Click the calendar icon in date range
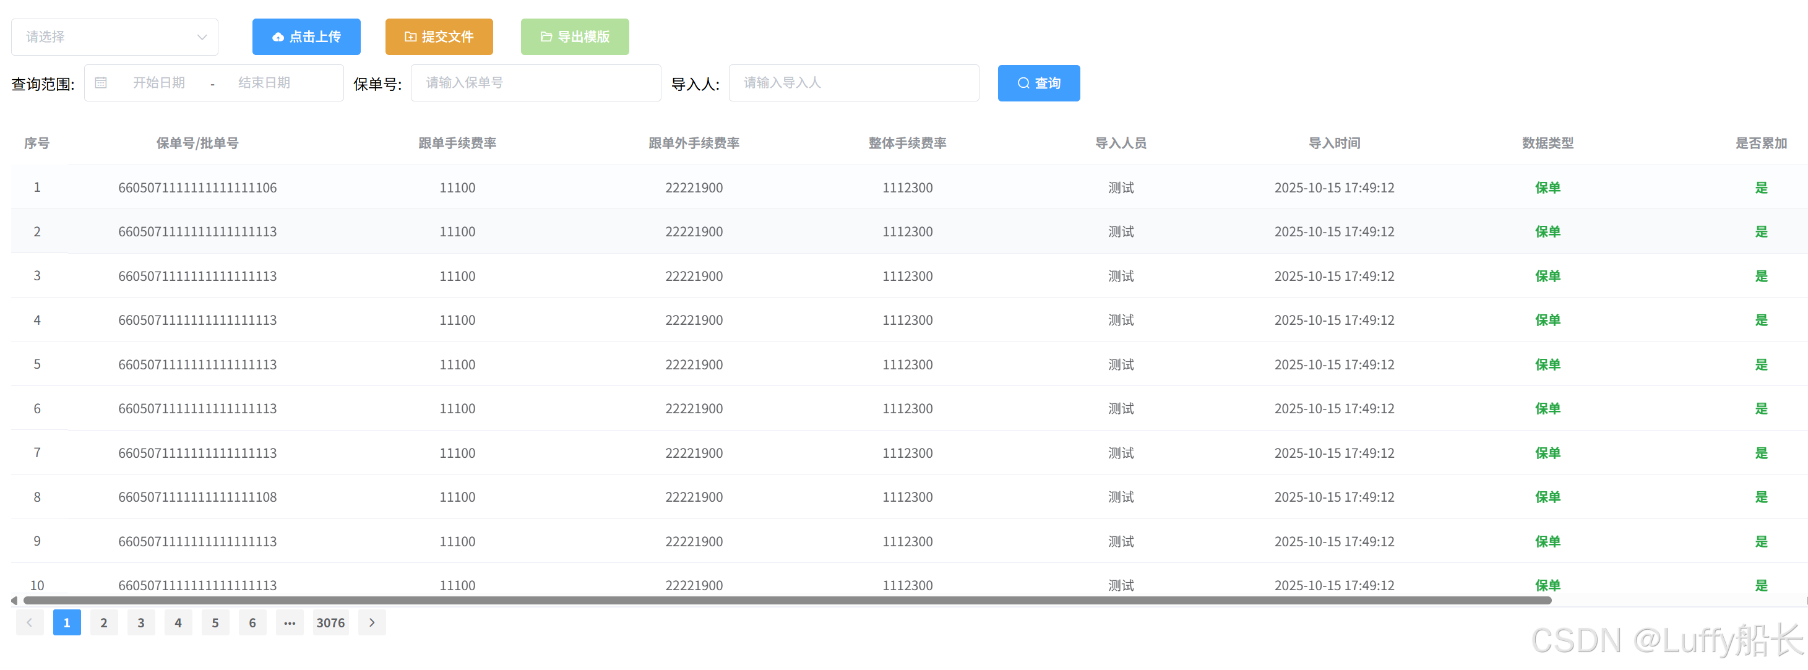This screenshot has height=670, width=1808. [101, 83]
